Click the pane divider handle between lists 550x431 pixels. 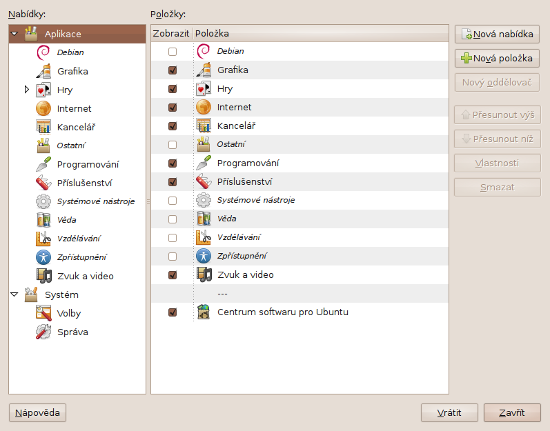pyautogui.click(x=148, y=201)
